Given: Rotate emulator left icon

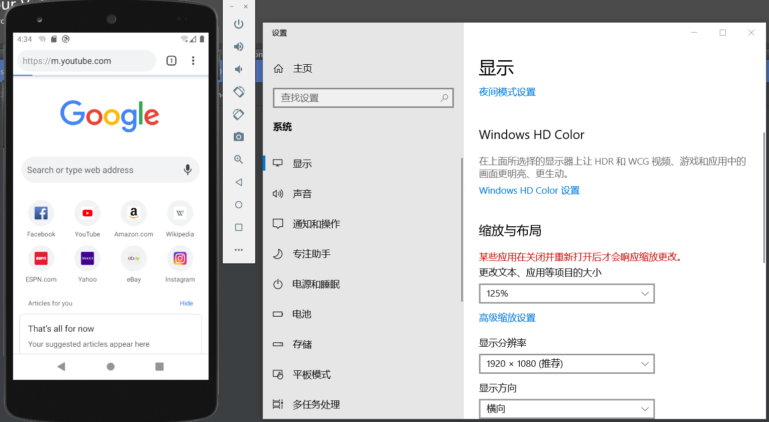Looking at the screenshot, I should [239, 92].
